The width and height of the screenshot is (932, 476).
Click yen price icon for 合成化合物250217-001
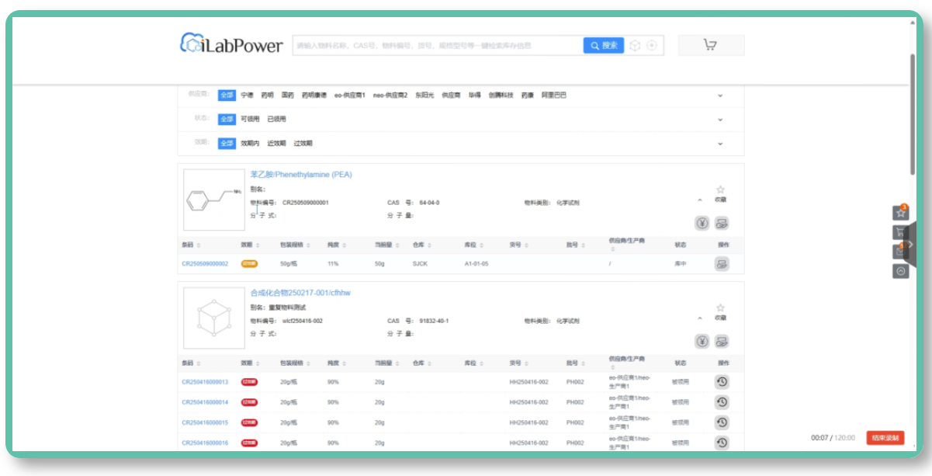coord(702,342)
